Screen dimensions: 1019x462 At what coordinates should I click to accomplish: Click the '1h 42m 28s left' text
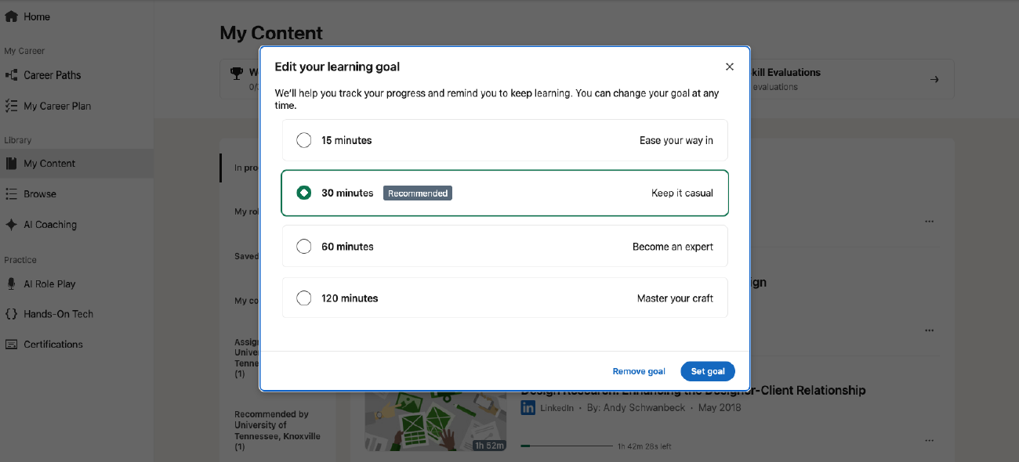point(644,446)
